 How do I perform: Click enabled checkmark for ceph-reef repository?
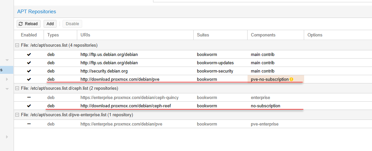[29, 106]
